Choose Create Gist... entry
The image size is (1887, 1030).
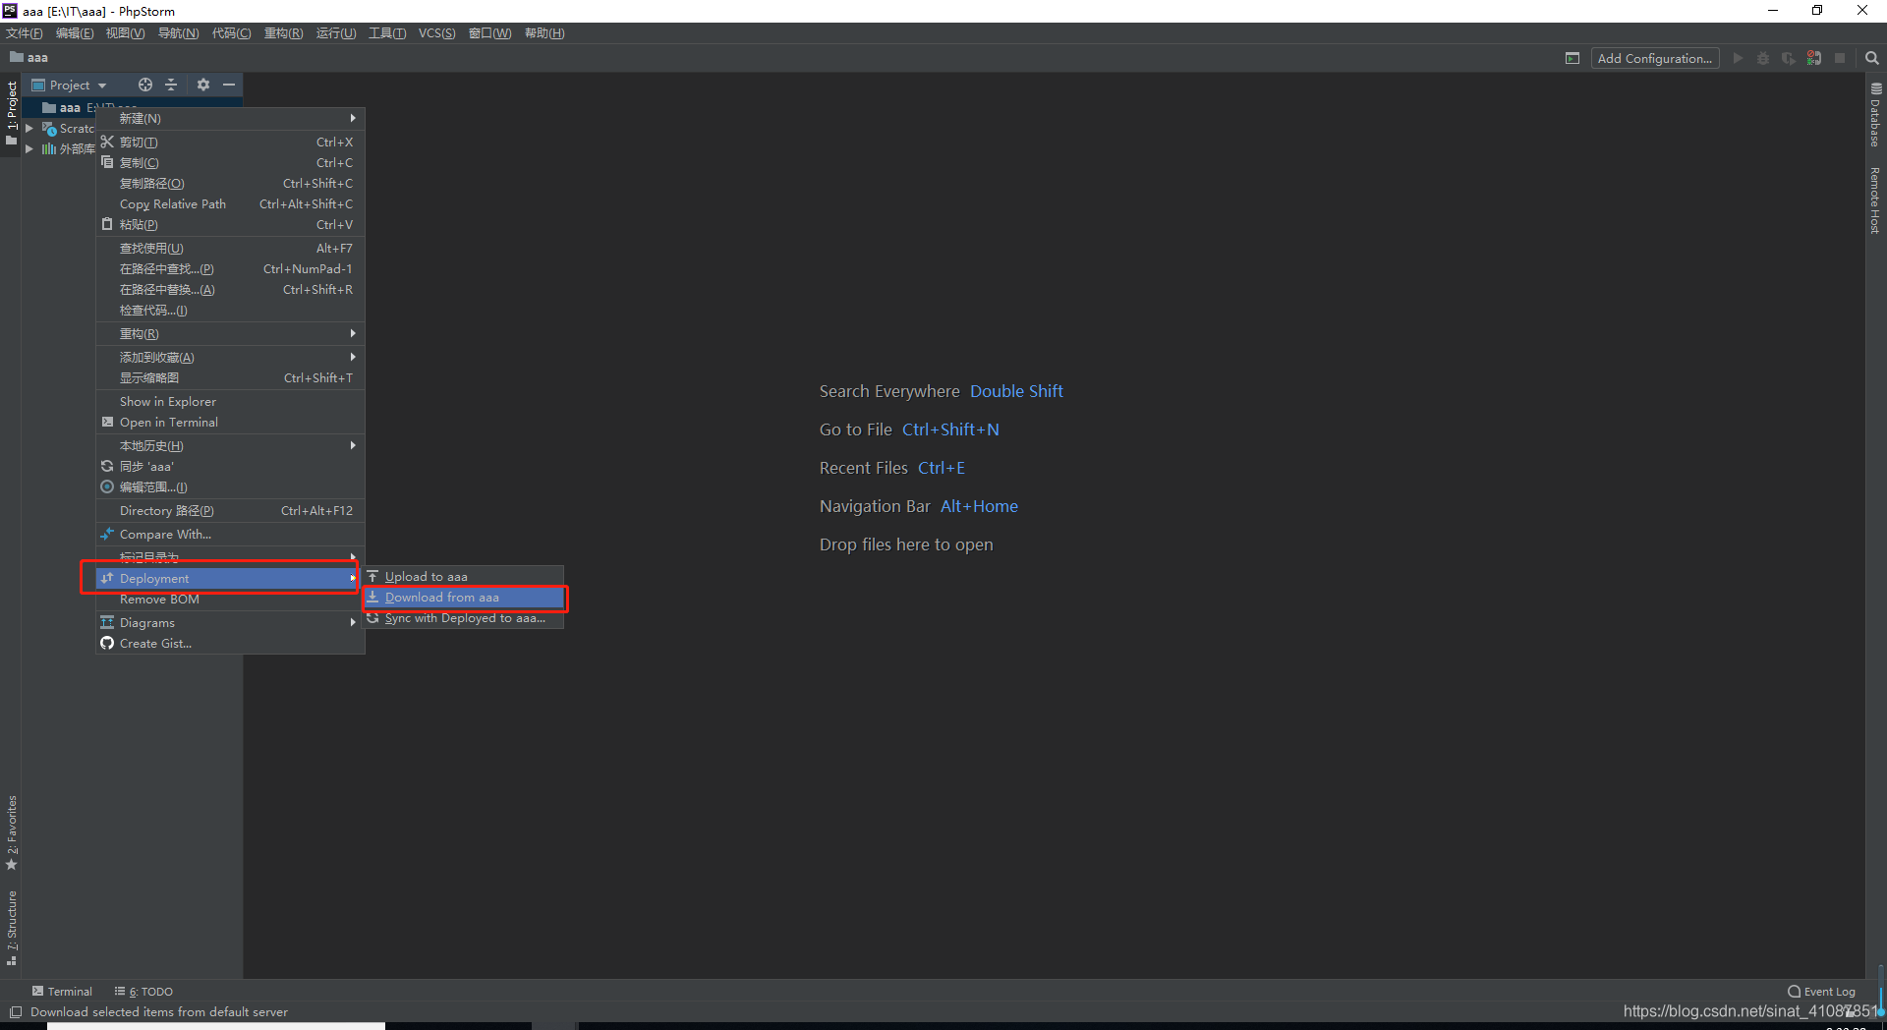[230, 644]
